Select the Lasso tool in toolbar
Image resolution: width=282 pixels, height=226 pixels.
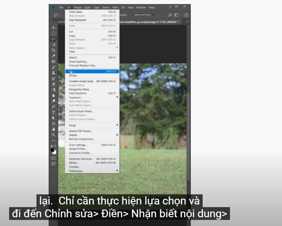tap(53, 39)
